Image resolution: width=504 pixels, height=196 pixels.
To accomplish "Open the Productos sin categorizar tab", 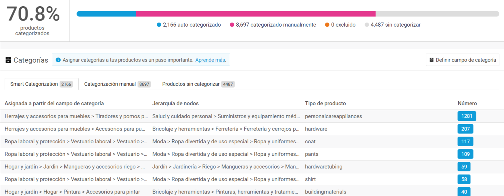I will 198,84.
